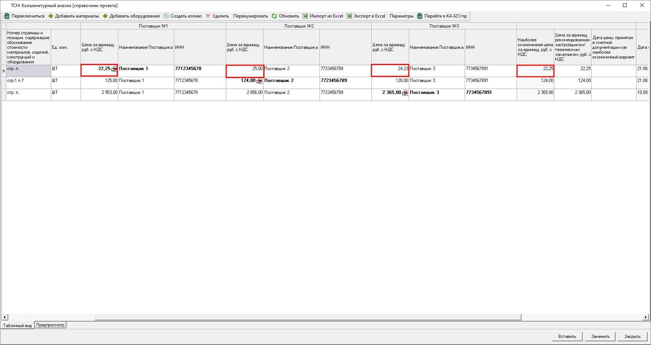This screenshot has width=651, height=345.
Task: Click Добавить материалы plus icon
Action: (51, 16)
